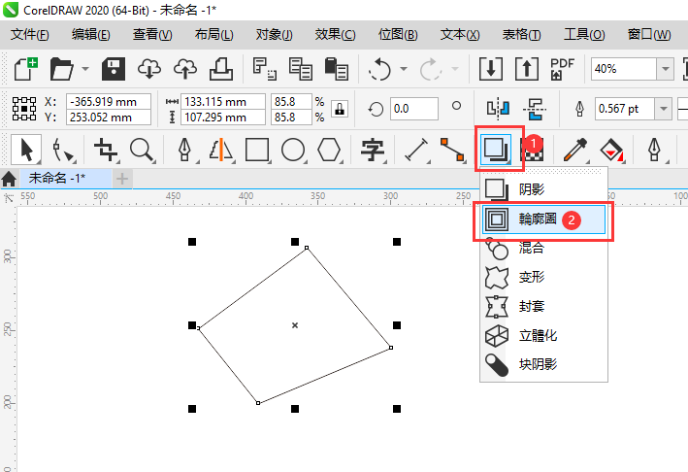This screenshot has width=688, height=472.
Task: Open the 文件(F) menu
Action: [x=29, y=34]
